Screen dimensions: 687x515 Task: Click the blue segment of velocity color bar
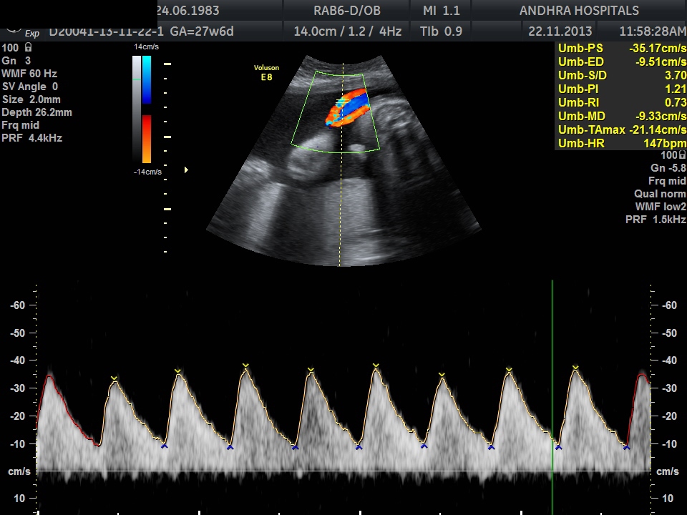(147, 80)
